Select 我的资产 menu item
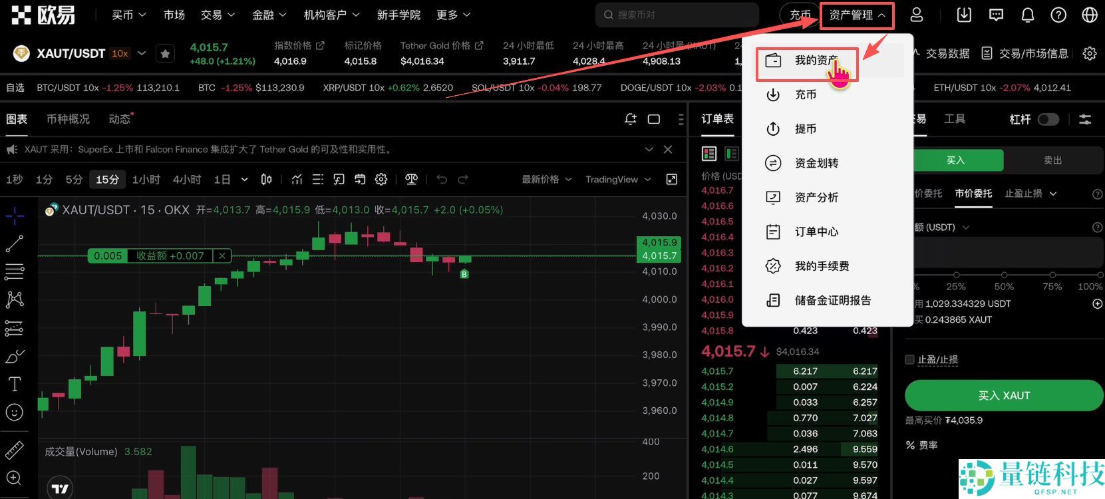The height and width of the screenshot is (499, 1105). tap(827, 61)
